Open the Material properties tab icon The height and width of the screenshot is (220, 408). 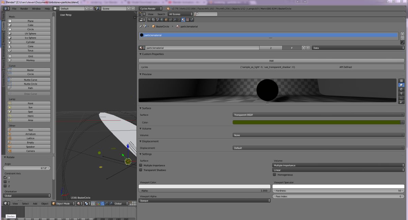click(x=183, y=20)
